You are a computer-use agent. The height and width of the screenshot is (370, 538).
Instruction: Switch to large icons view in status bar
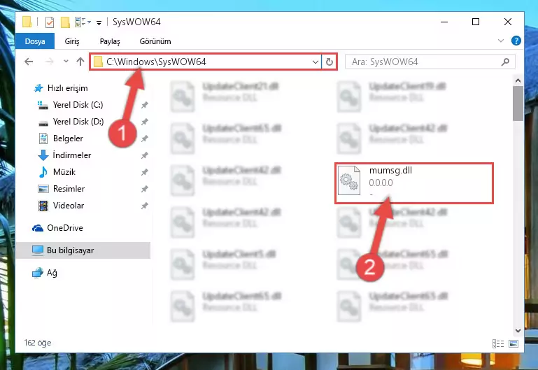pyautogui.click(x=514, y=343)
